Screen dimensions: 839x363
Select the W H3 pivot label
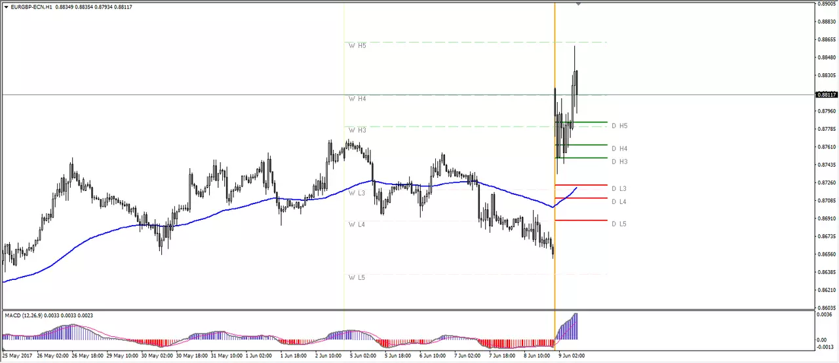pyautogui.click(x=357, y=130)
